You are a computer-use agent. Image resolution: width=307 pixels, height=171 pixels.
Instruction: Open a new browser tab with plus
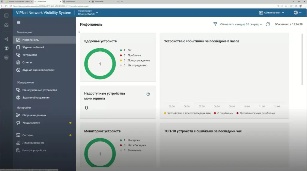coord(122,1)
